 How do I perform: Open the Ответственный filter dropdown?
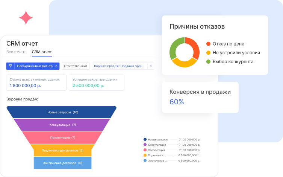point(76,66)
